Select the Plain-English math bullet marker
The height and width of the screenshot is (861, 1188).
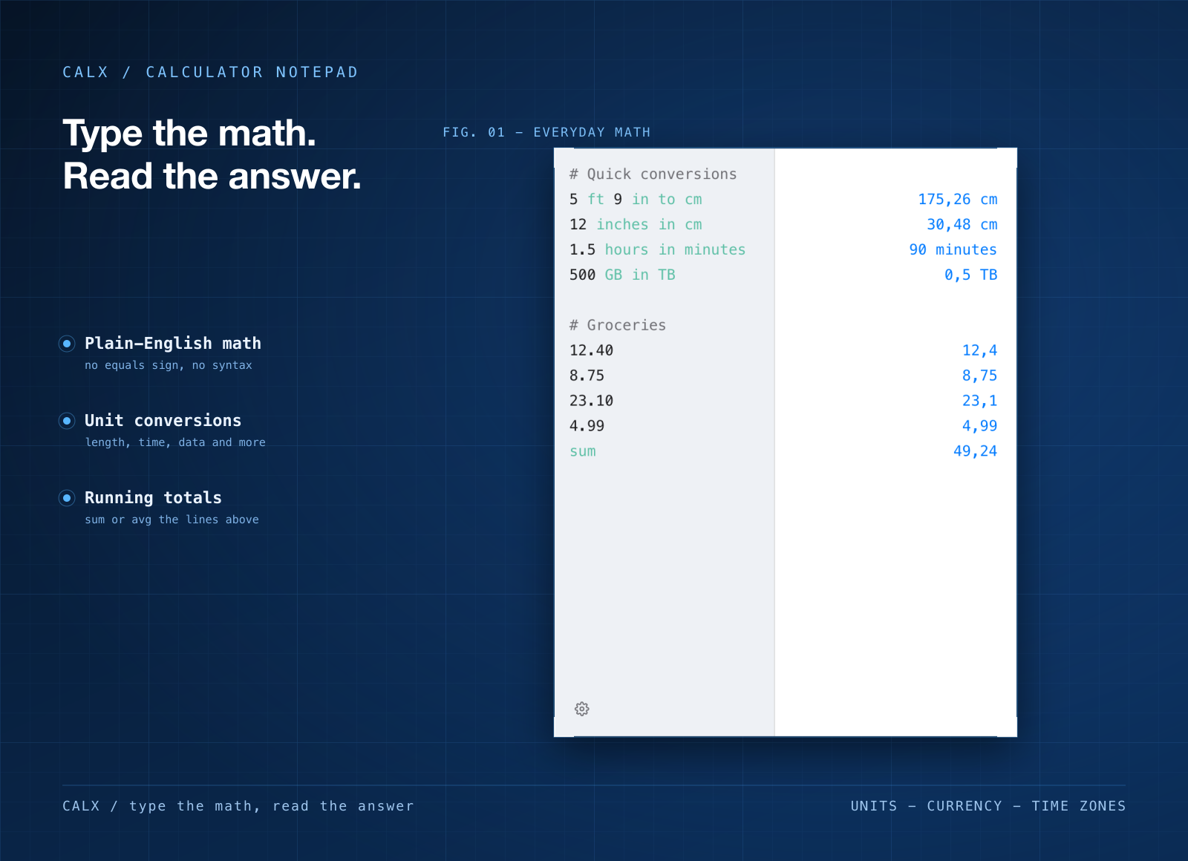[67, 344]
